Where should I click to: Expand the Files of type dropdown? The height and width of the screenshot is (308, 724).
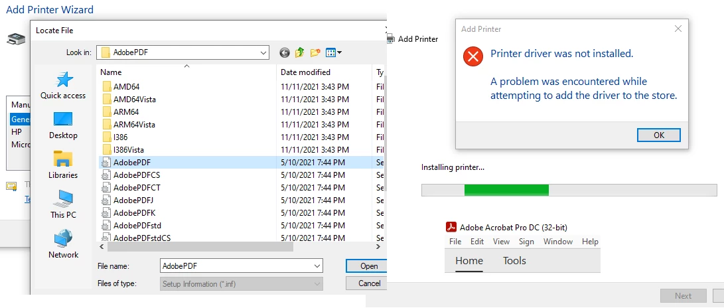coord(317,284)
